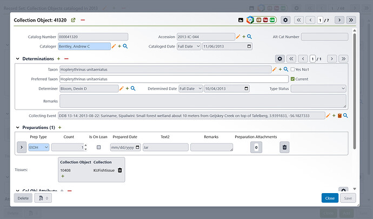The image size is (373, 219).
Task: Click the record number box in header pager
Action: point(320,20)
